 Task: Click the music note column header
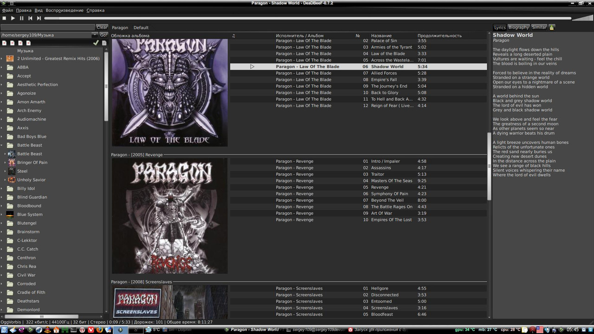(233, 36)
